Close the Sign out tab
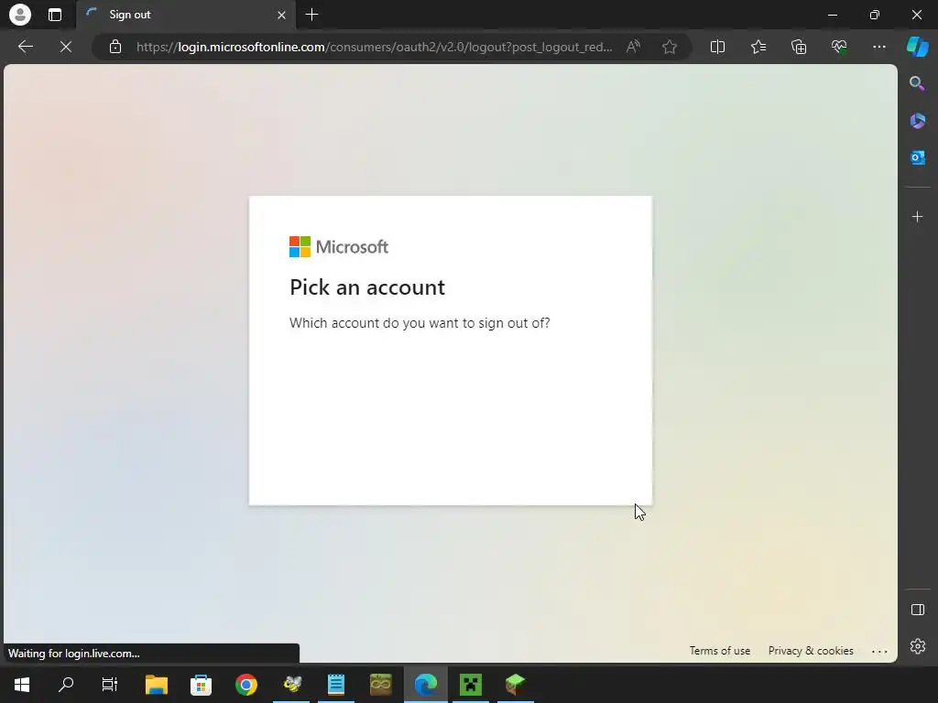Viewport: 938px width, 703px height. pyautogui.click(x=281, y=15)
